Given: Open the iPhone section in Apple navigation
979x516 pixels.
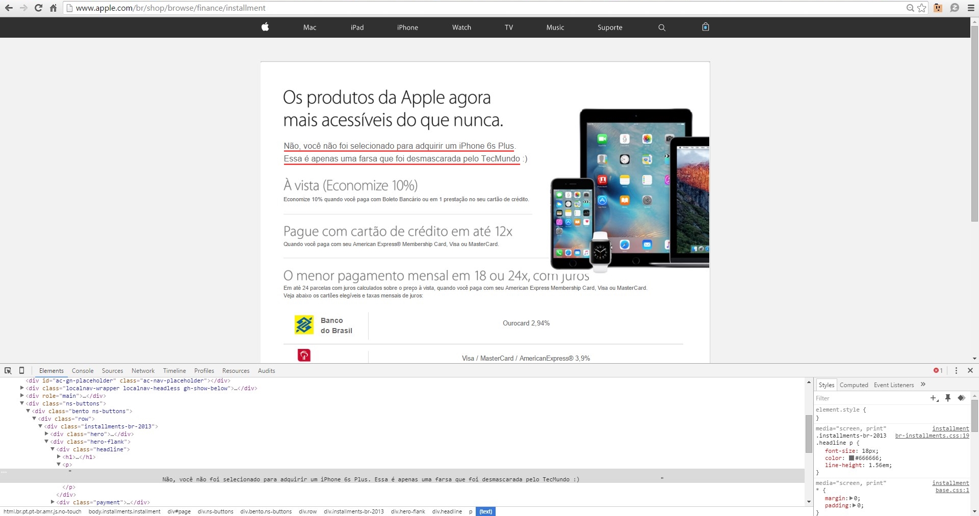Looking at the screenshot, I should point(407,28).
